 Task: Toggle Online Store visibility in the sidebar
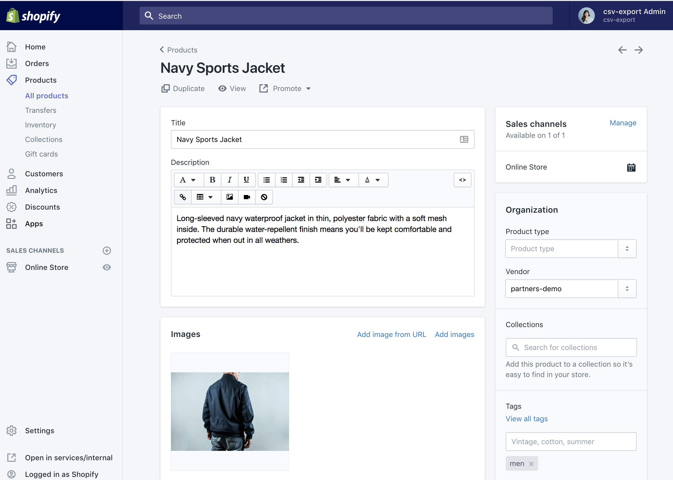point(107,267)
